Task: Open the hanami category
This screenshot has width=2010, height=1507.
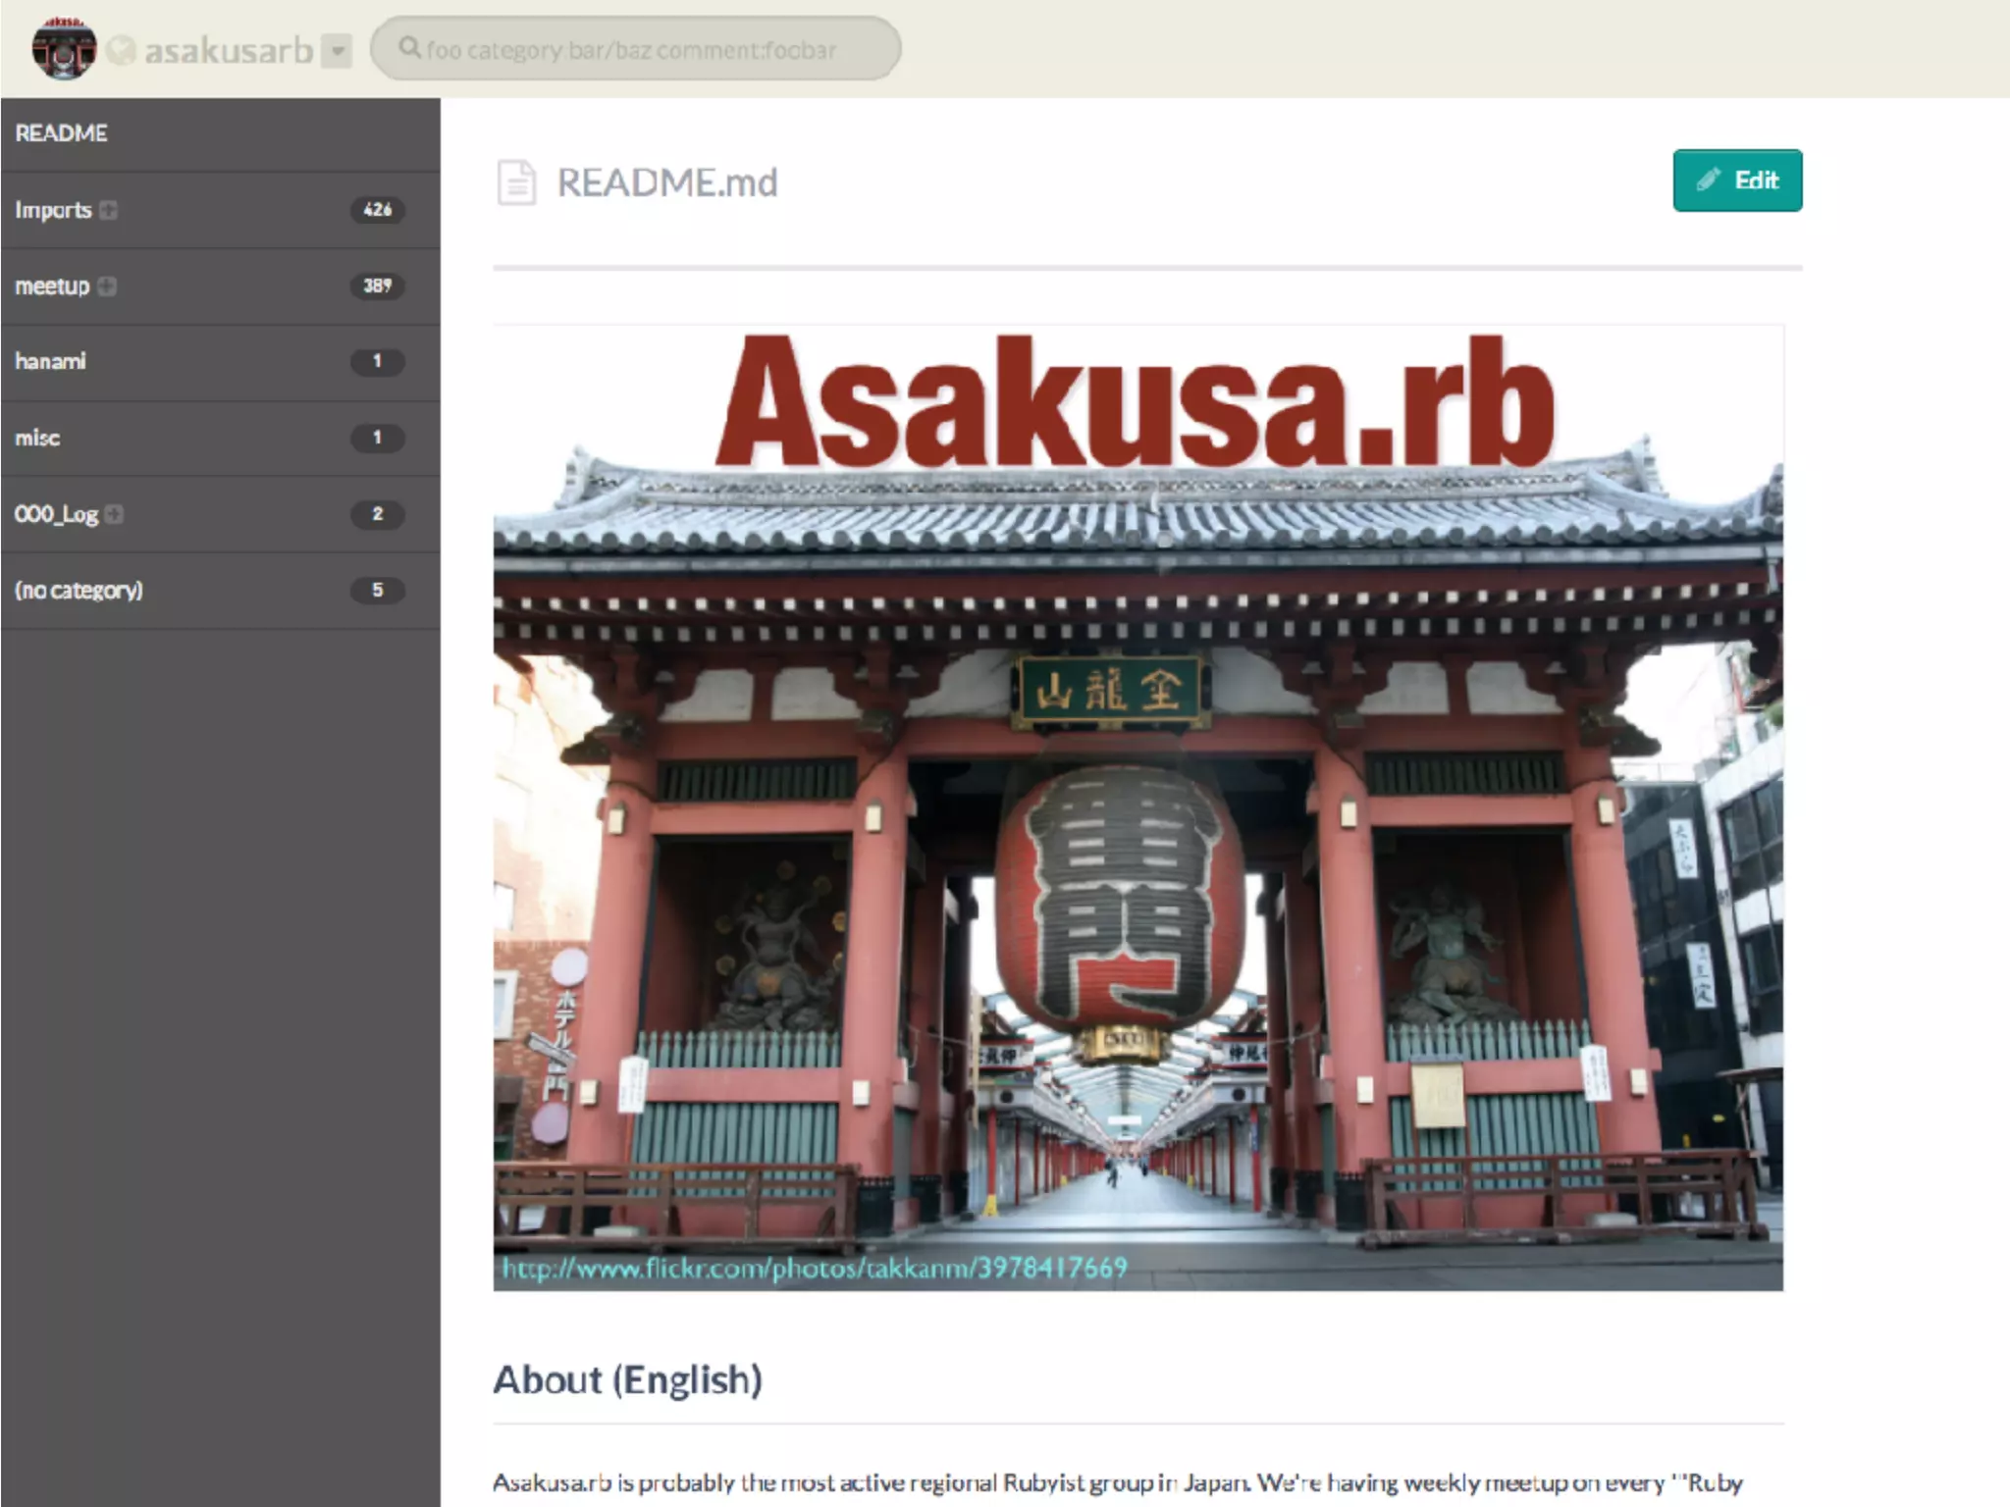Action: [x=50, y=361]
